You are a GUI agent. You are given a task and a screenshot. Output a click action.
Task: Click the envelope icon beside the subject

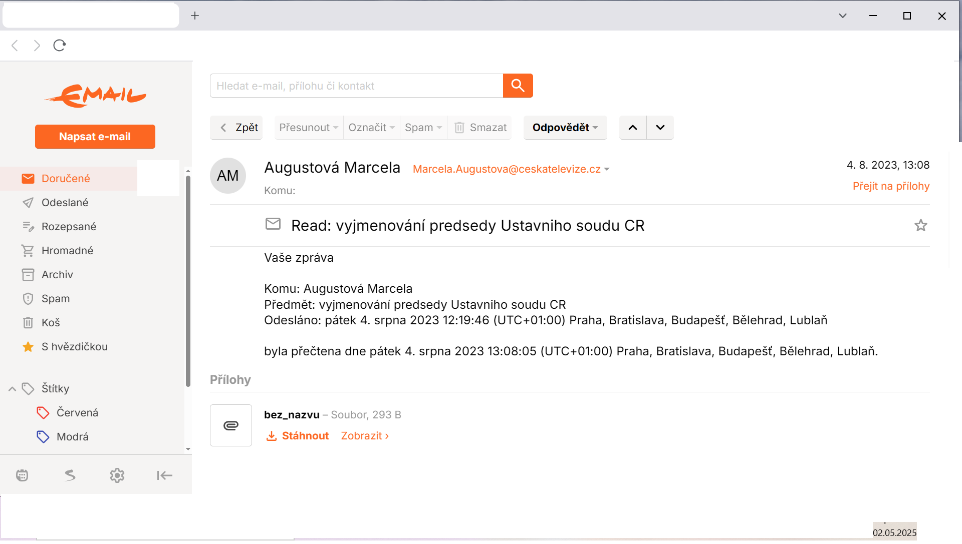point(273,224)
